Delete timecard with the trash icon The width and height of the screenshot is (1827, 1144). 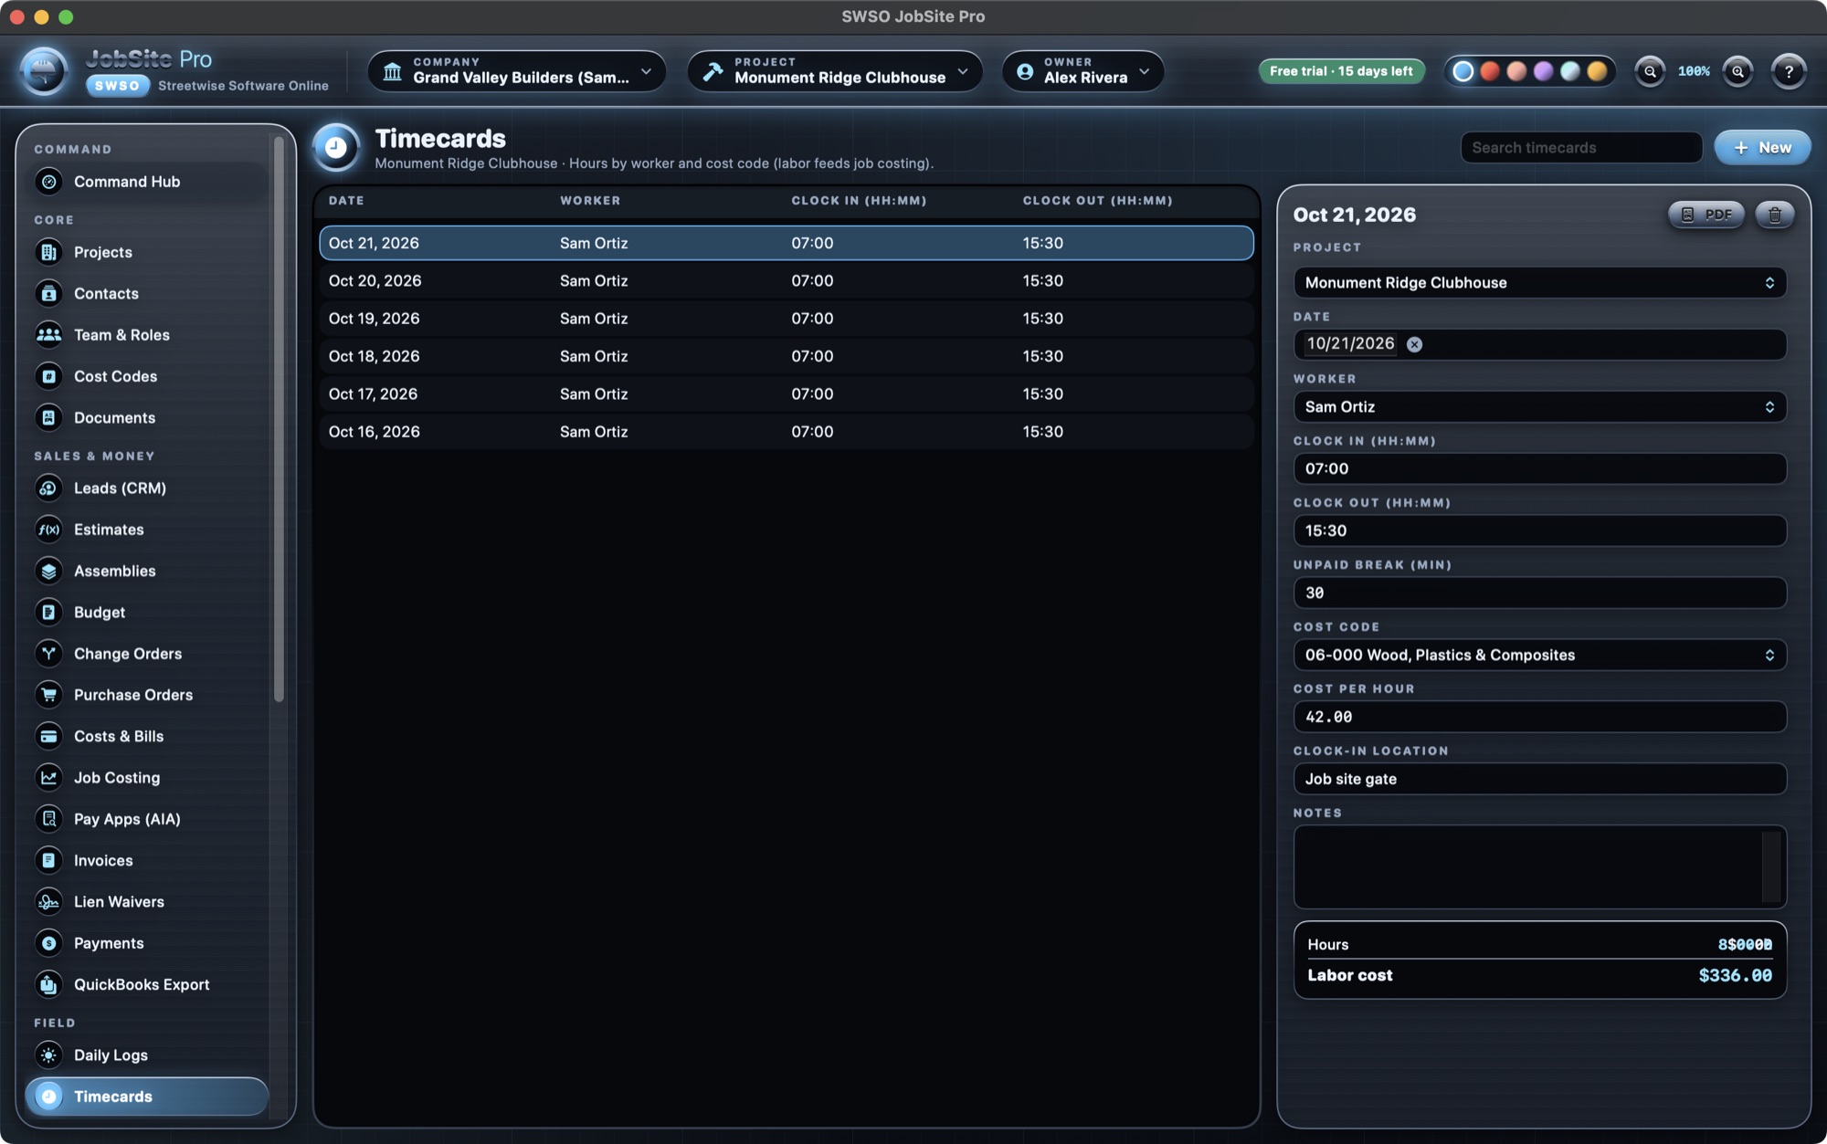coord(1775,215)
